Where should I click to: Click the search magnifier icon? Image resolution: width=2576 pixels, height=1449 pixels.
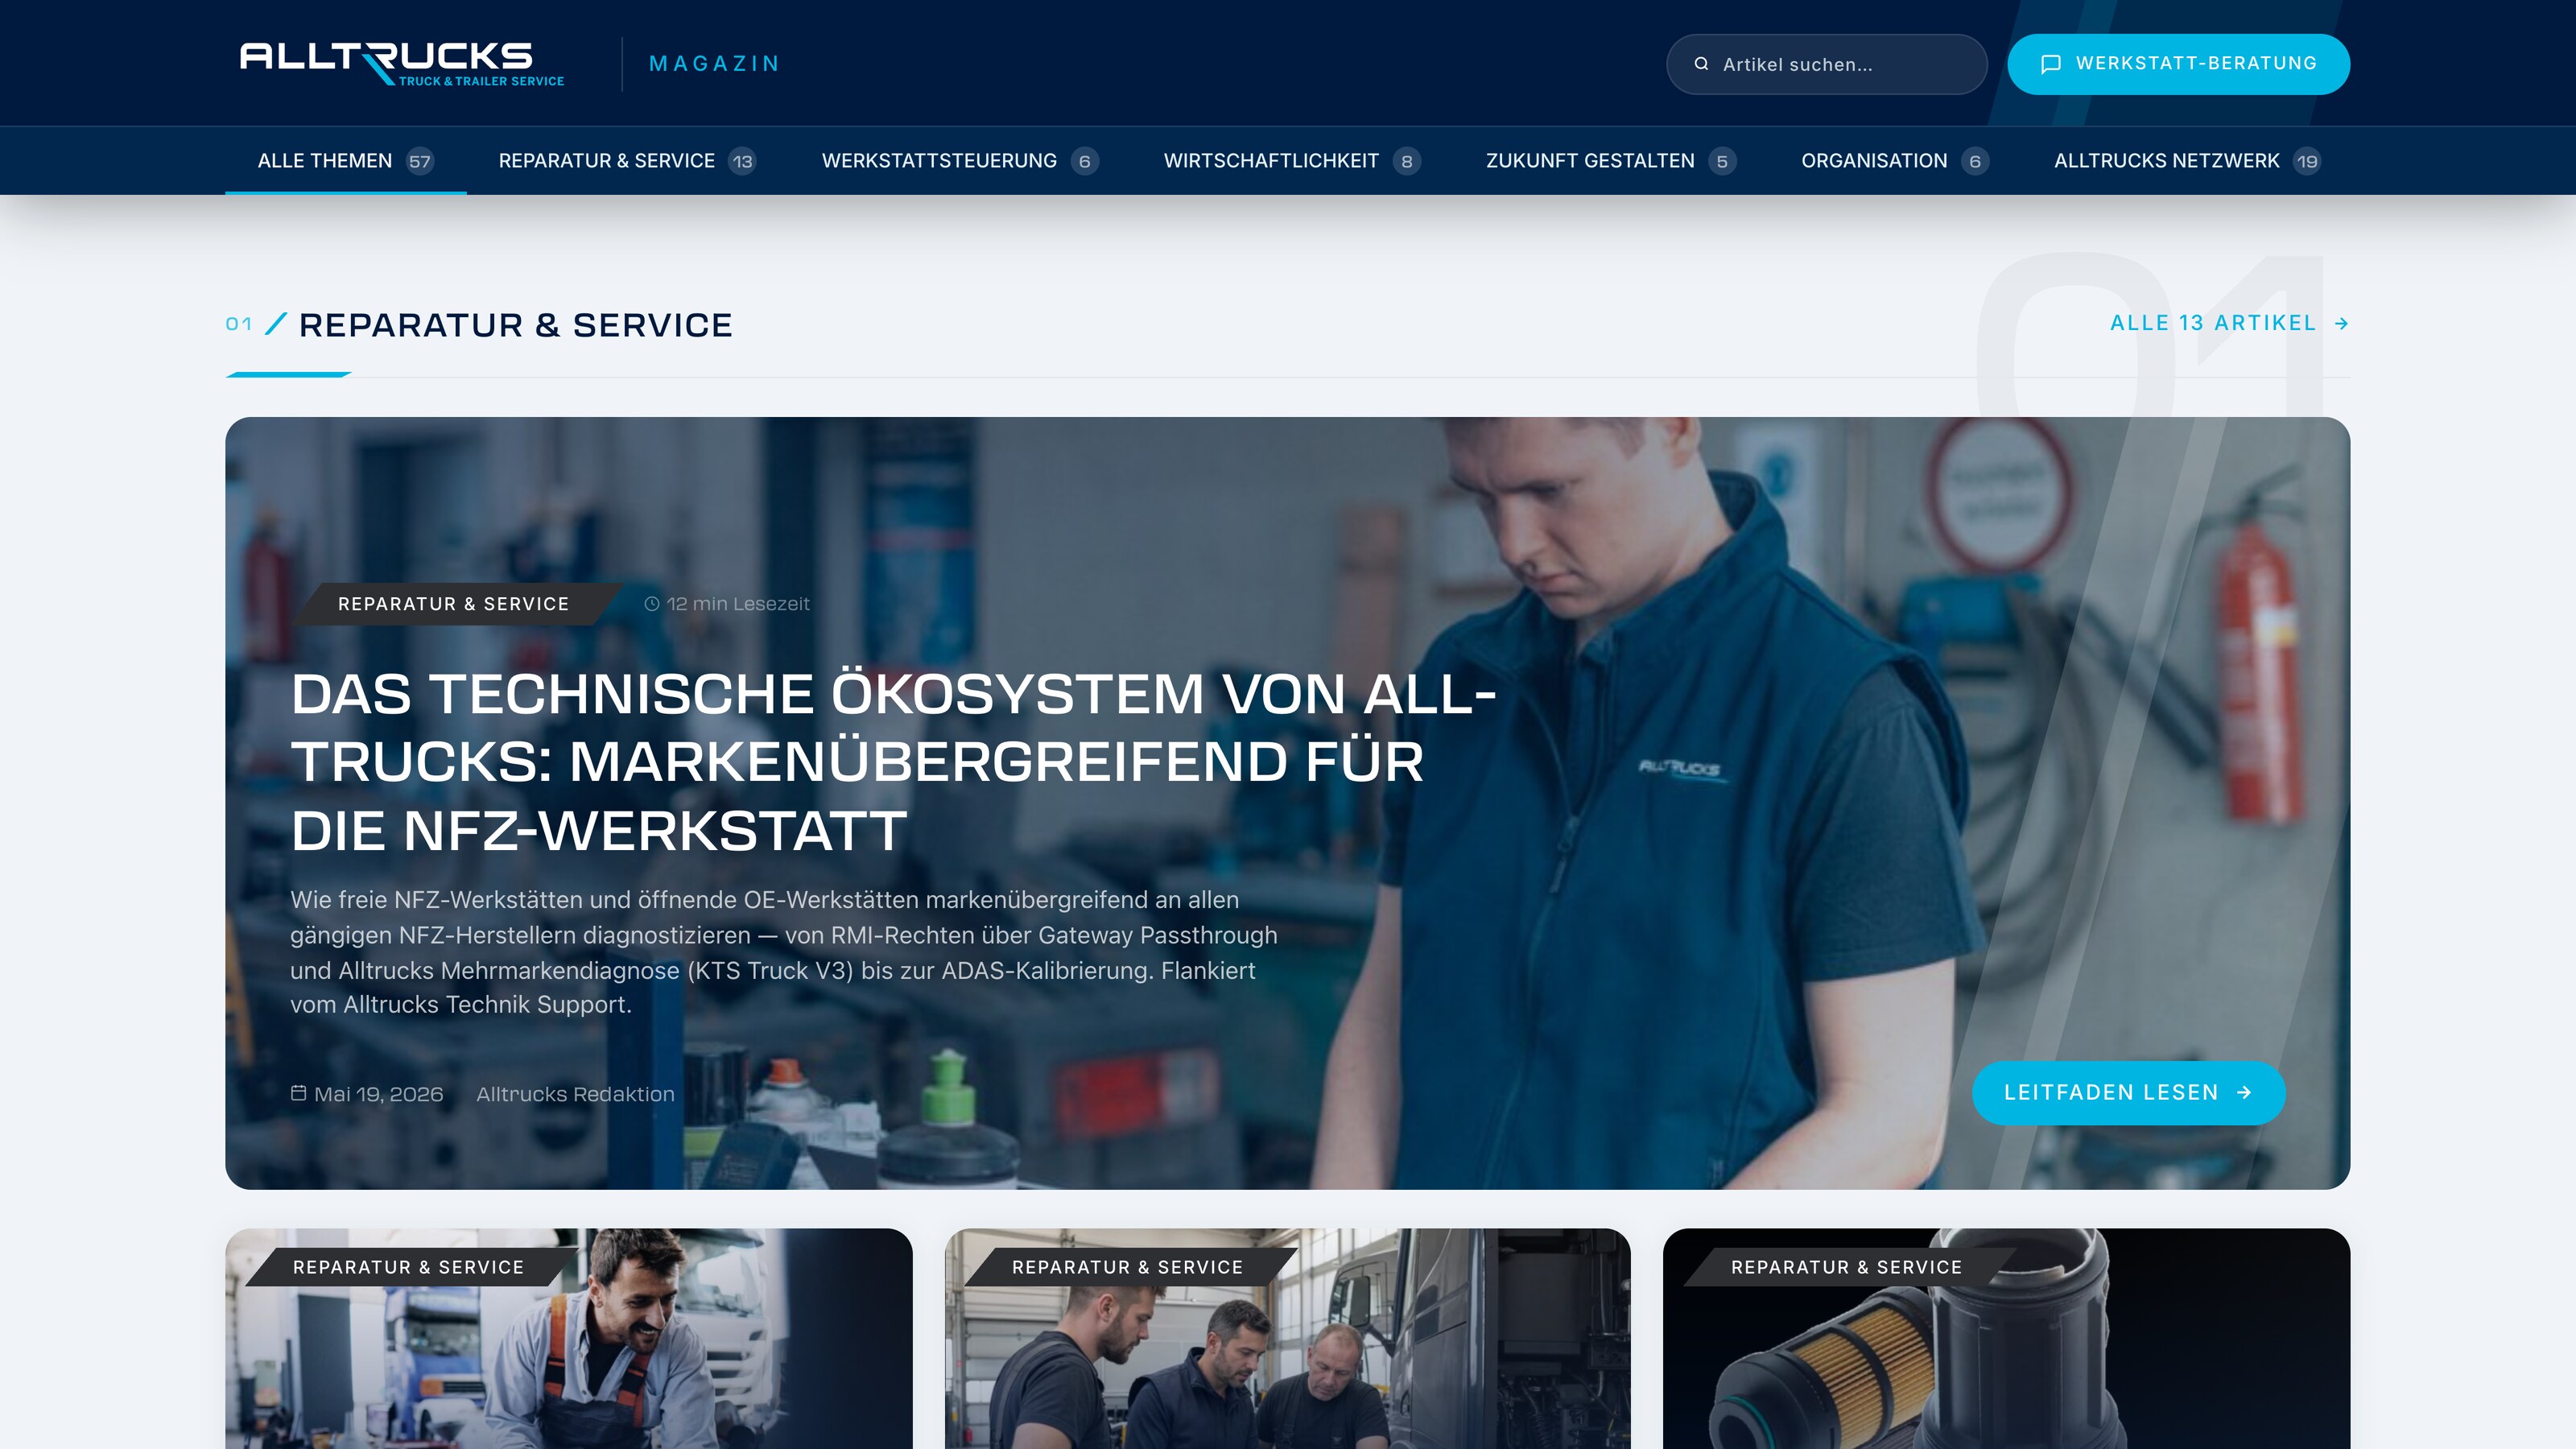tap(1701, 64)
